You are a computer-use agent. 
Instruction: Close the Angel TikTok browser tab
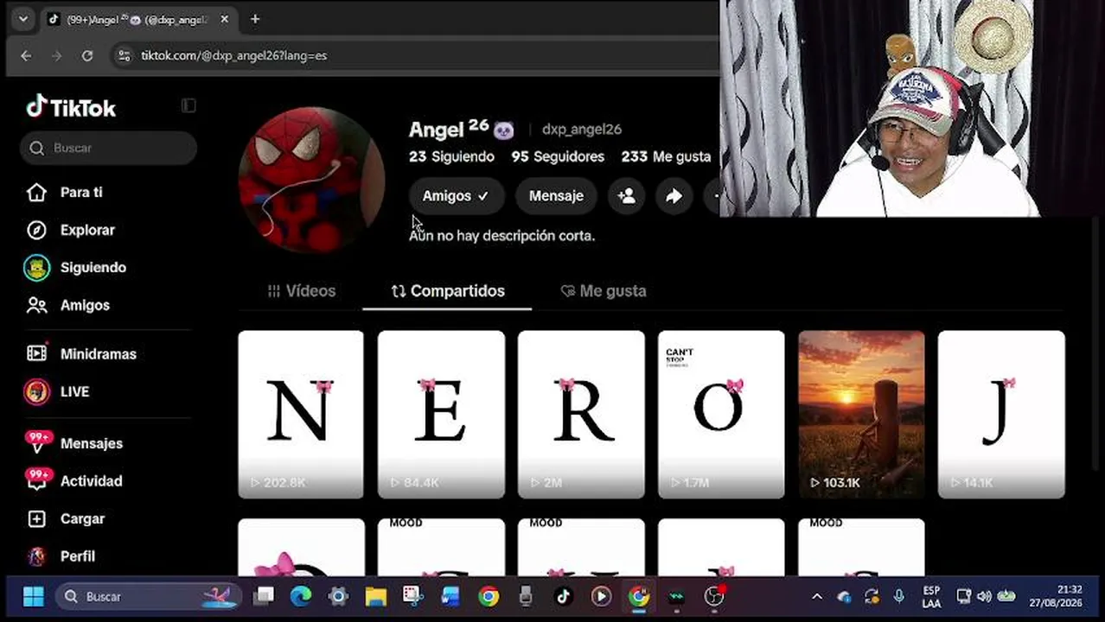pyautogui.click(x=224, y=19)
